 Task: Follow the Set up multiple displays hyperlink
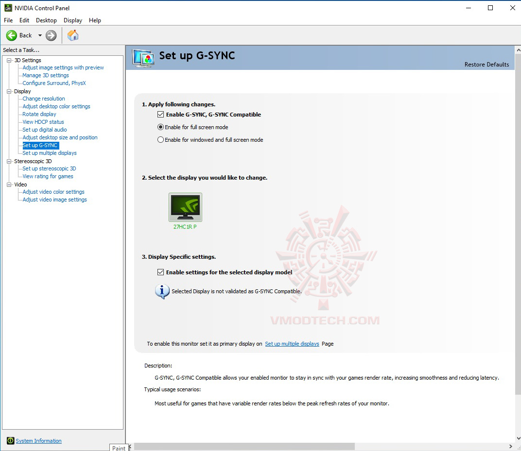[292, 344]
